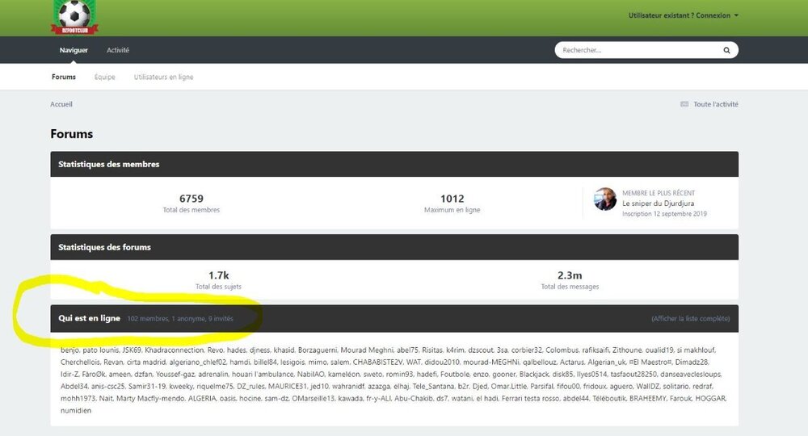Open the Toute l'activité link
The width and height of the screenshot is (808, 436).
[715, 104]
